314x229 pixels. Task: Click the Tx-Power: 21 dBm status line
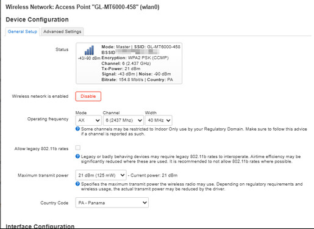click(121, 68)
